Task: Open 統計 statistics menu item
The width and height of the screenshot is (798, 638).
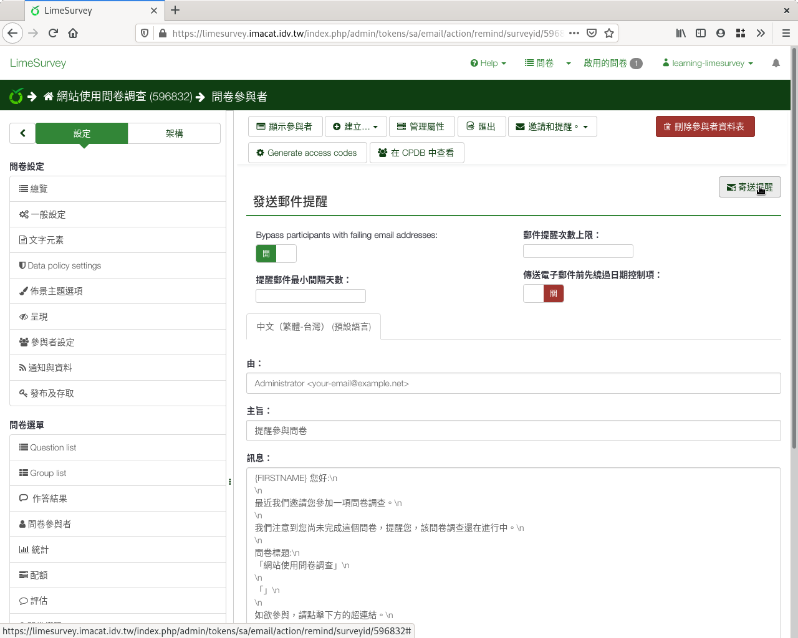Action: tap(118, 550)
